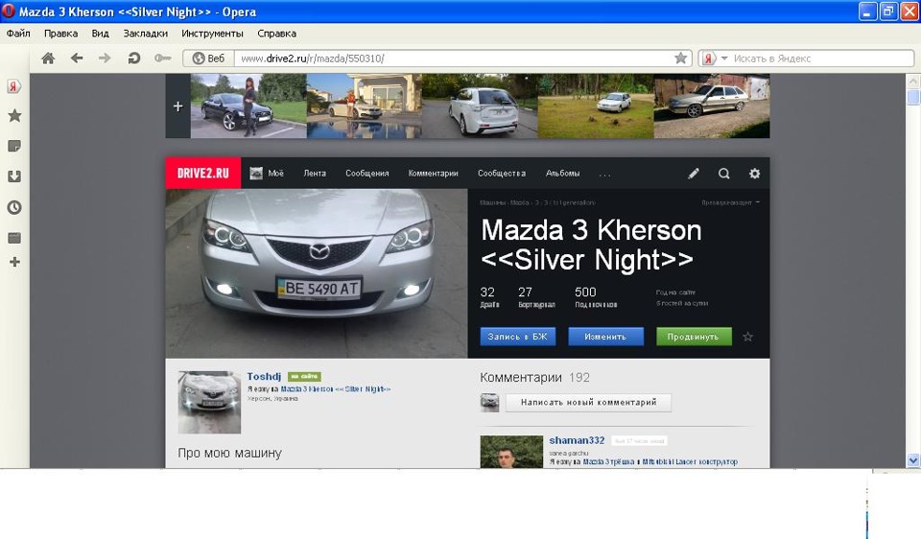Screen dimensions: 921x539
Task: Open the Правка menu
Action: point(61,34)
